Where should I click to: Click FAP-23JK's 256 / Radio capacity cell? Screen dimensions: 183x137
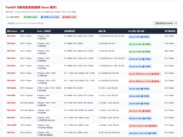click(x=169, y=36)
